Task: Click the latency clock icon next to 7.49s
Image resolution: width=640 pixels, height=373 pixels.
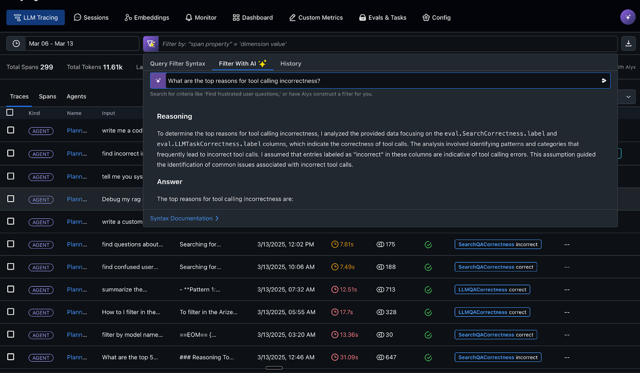Action: 335,267
